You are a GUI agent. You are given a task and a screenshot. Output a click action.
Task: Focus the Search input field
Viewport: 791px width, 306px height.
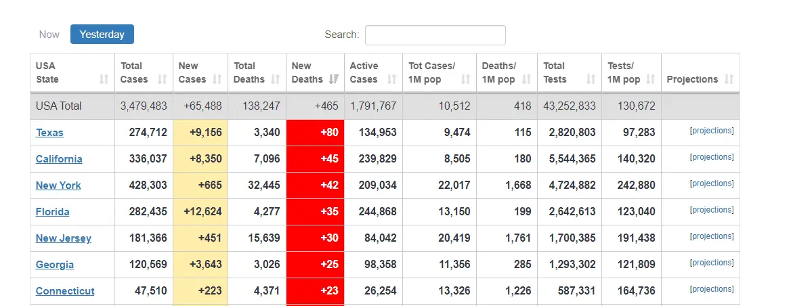[x=435, y=35]
